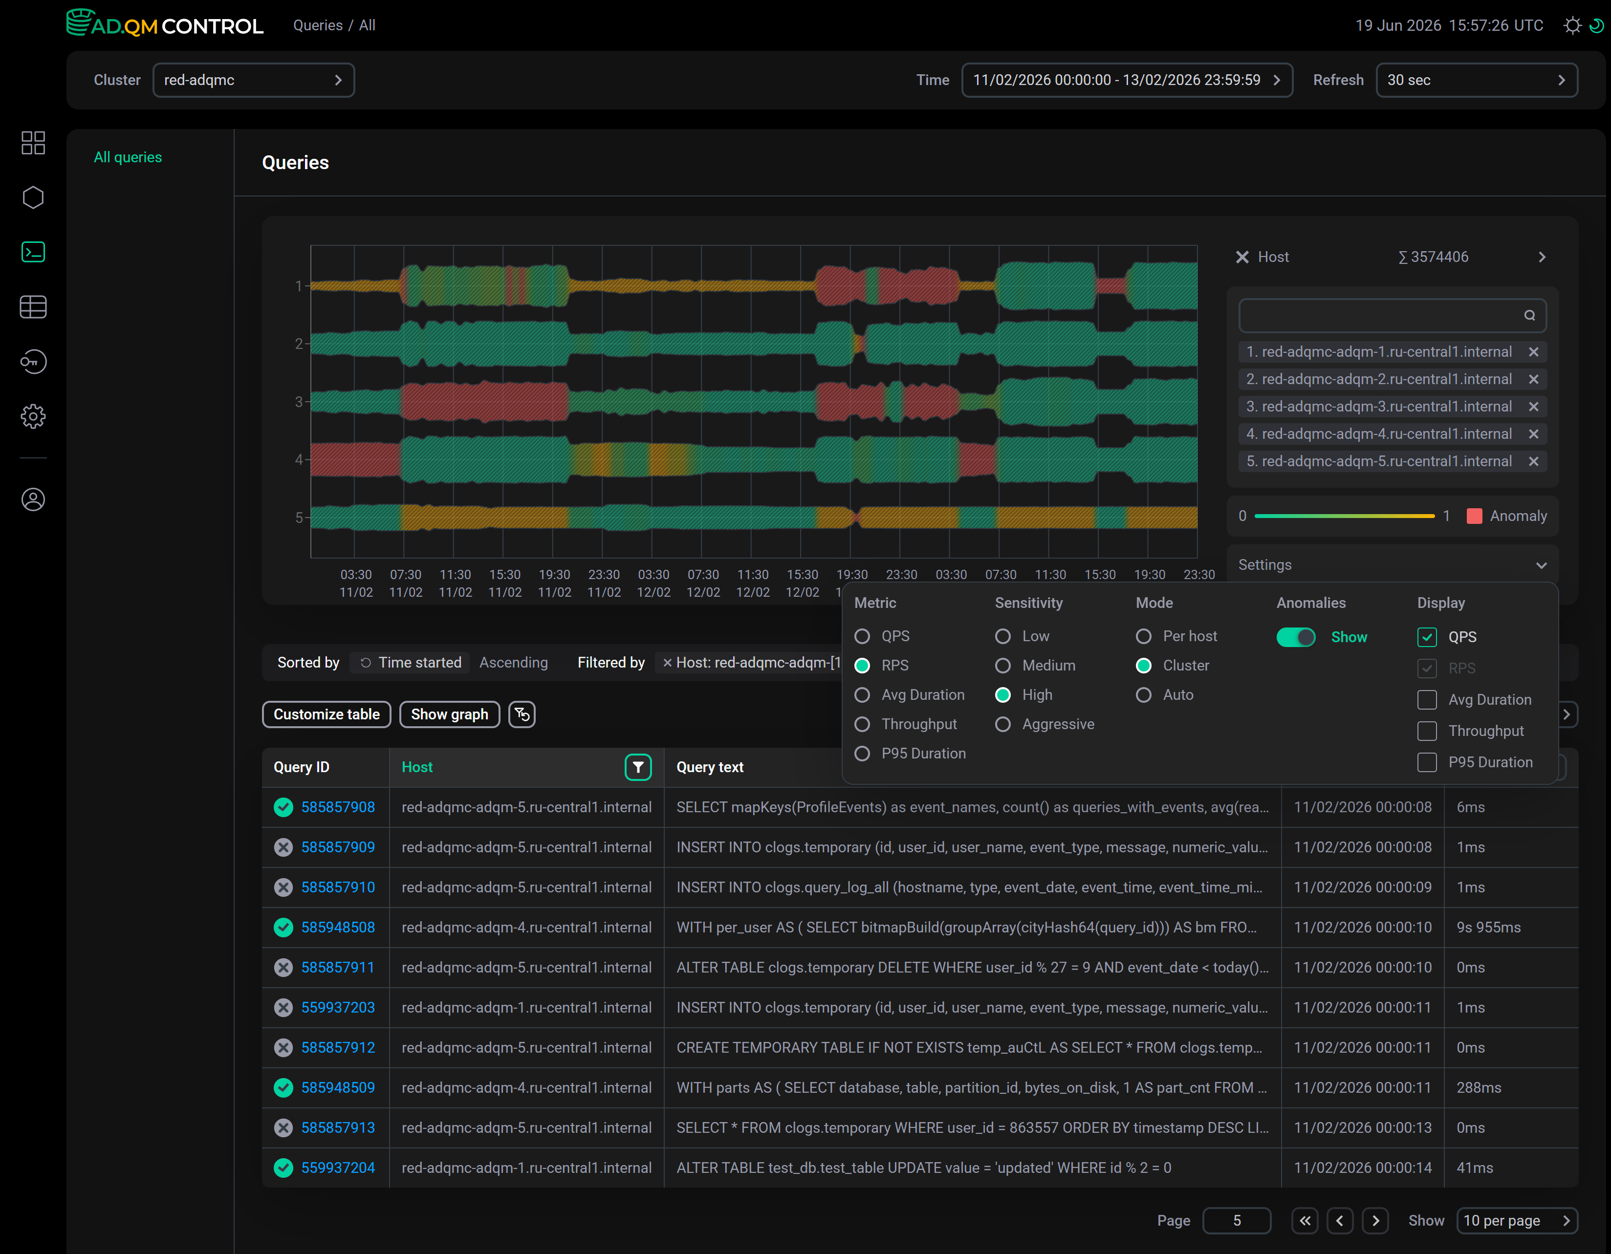This screenshot has height=1254, width=1611.
Task: Collapse the Settings expander
Action: [x=1541, y=566]
